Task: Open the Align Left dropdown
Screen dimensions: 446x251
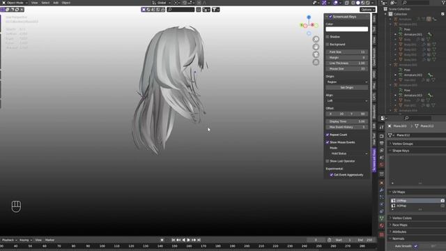Action: [x=347, y=100]
